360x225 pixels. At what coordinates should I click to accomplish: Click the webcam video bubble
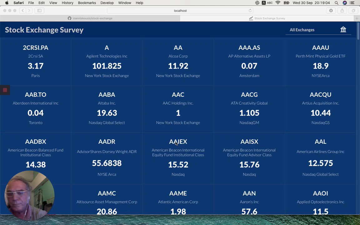tap(29, 196)
